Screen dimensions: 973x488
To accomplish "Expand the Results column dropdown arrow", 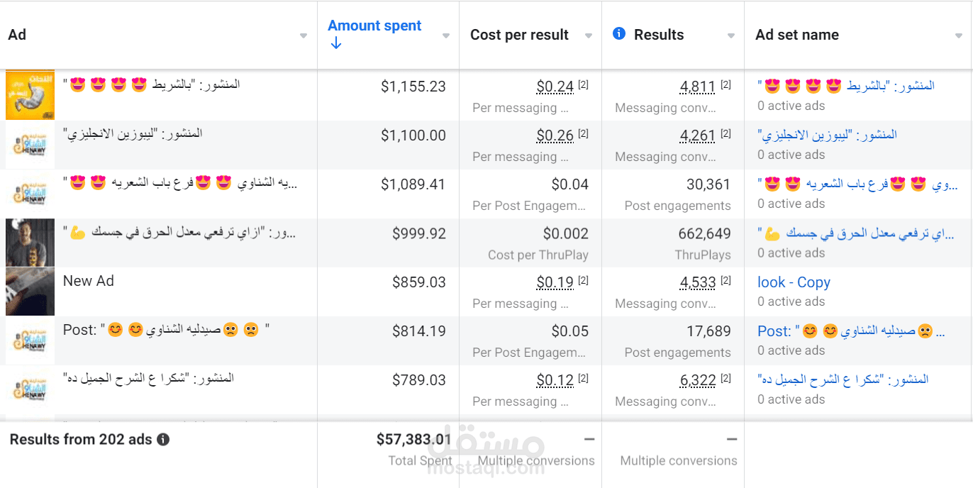I will tap(731, 35).
